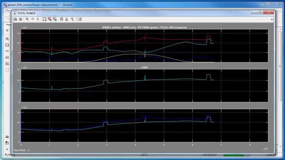
Task: Click the Running status text
Action: (10, 155)
